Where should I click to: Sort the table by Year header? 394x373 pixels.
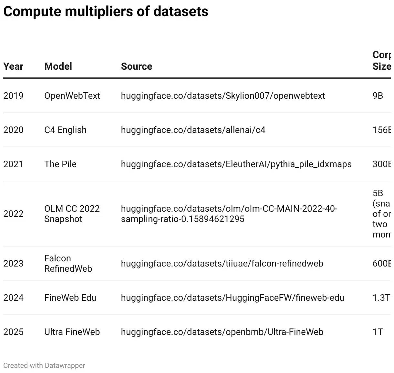click(x=13, y=66)
